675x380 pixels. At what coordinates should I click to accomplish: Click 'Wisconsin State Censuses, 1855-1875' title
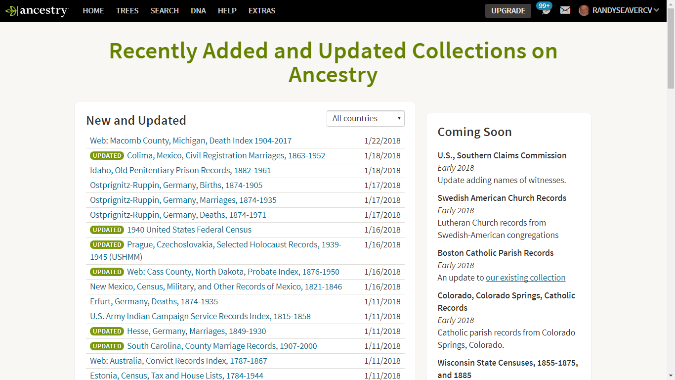tap(507, 369)
